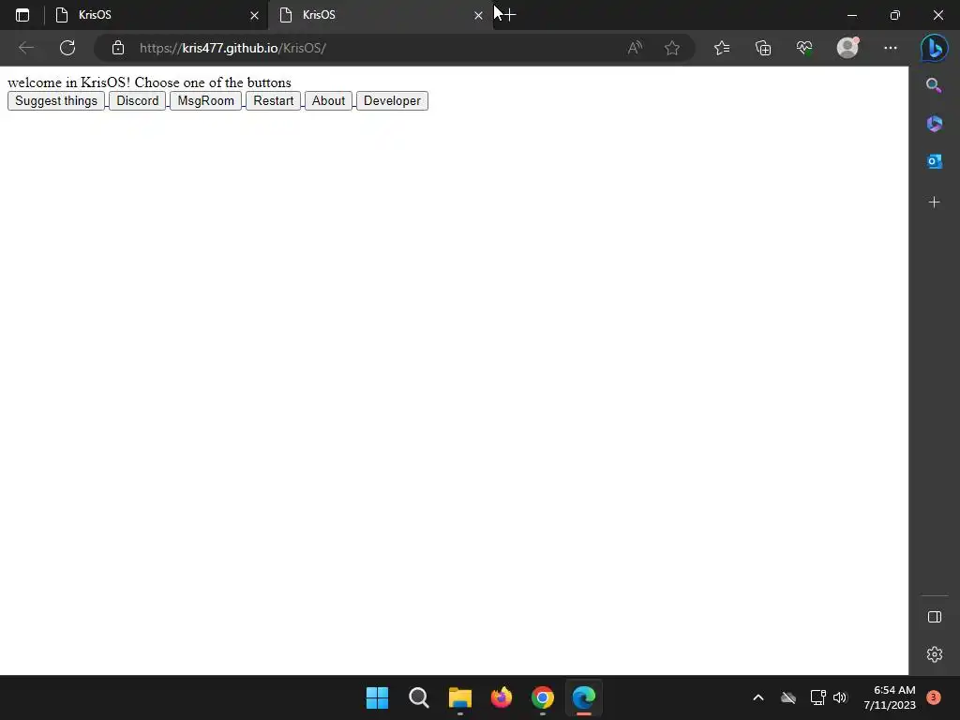Open Collections panel
This screenshot has width=960, height=720.
click(763, 48)
